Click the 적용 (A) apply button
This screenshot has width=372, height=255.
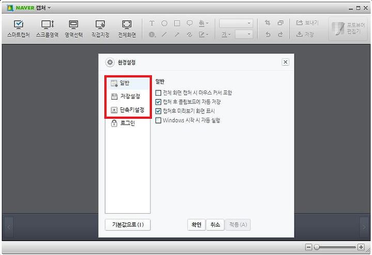point(238,225)
